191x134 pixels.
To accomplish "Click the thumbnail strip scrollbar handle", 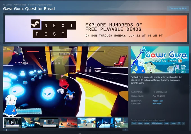I will coord(14,130).
